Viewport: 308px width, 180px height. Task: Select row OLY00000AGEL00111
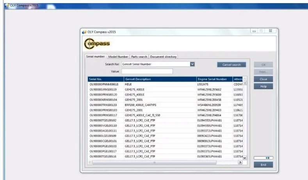coord(165,131)
